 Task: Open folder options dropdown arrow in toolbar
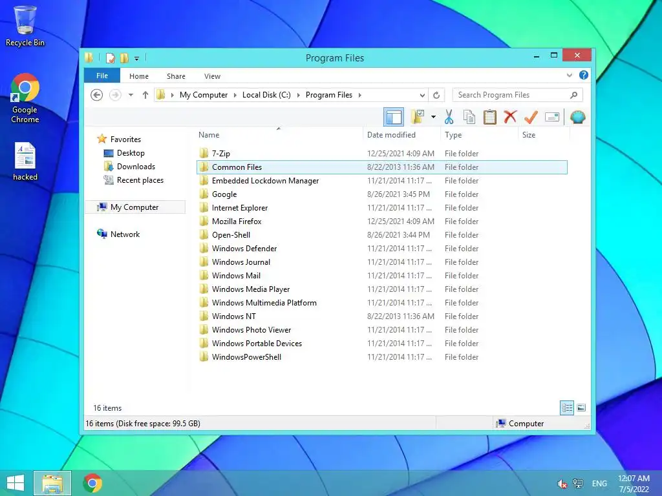click(x=433, y=117)
